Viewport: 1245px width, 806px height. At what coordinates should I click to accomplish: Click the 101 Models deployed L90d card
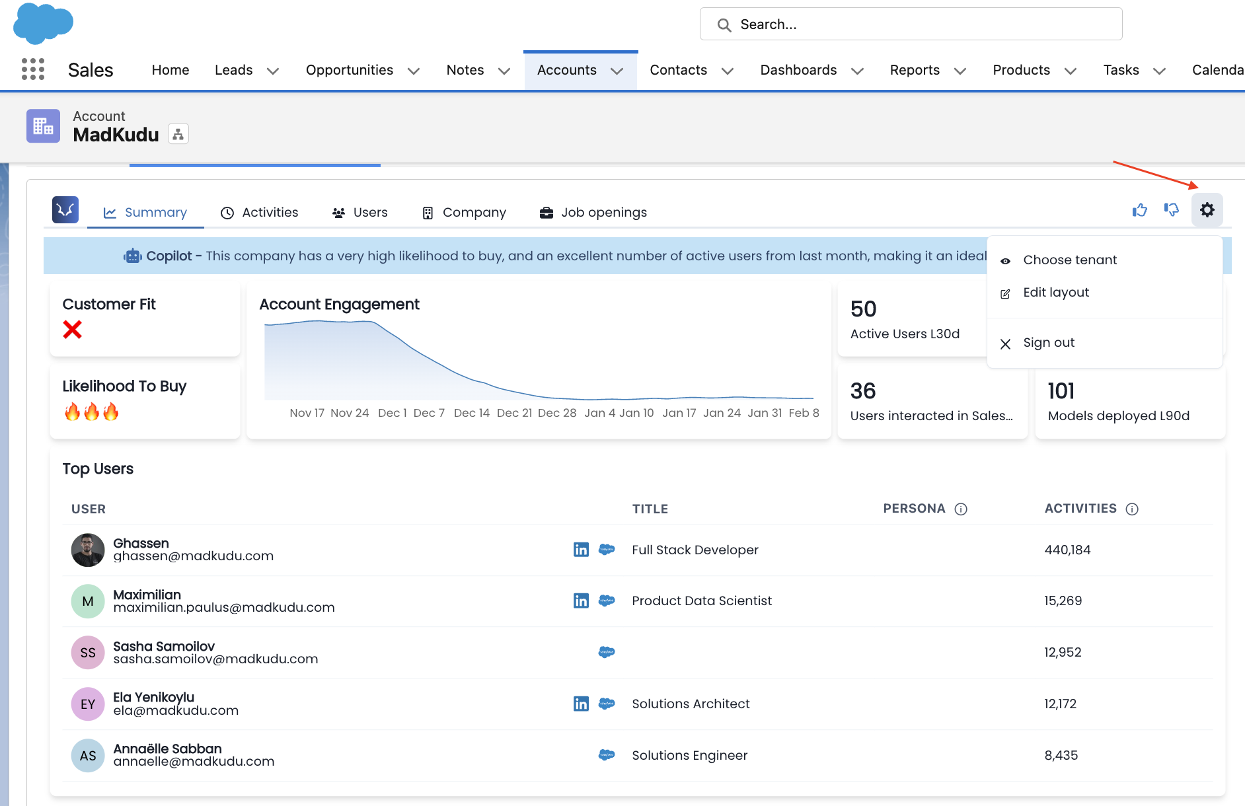click(1130, 402)
